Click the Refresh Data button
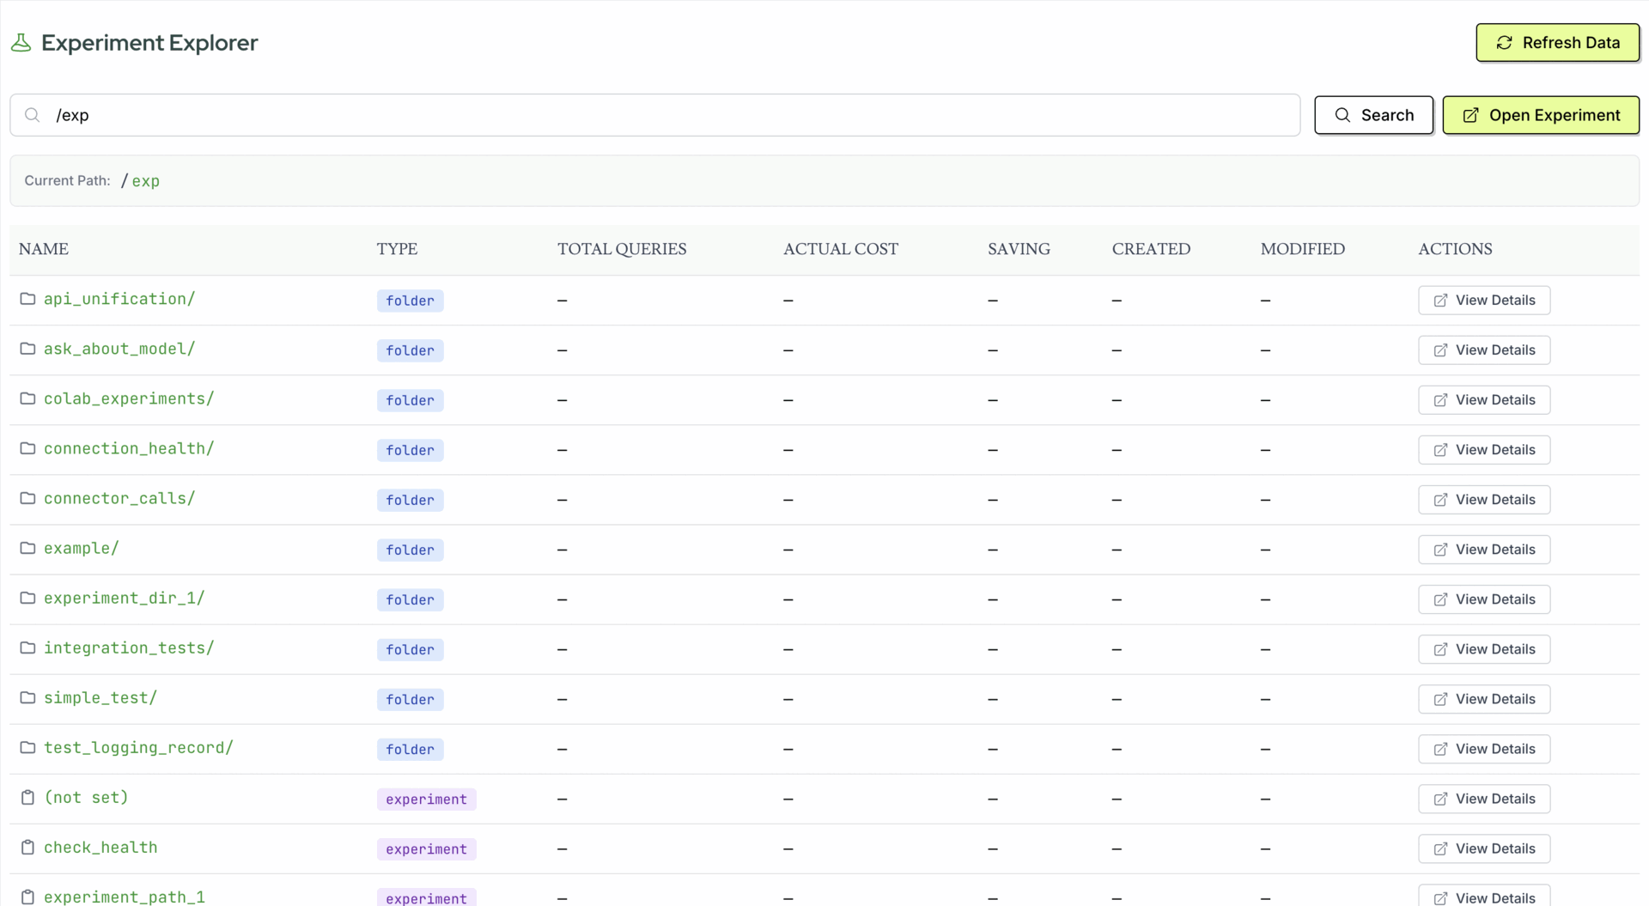This screenshot has height=906, width=1649. point(1557,43)
